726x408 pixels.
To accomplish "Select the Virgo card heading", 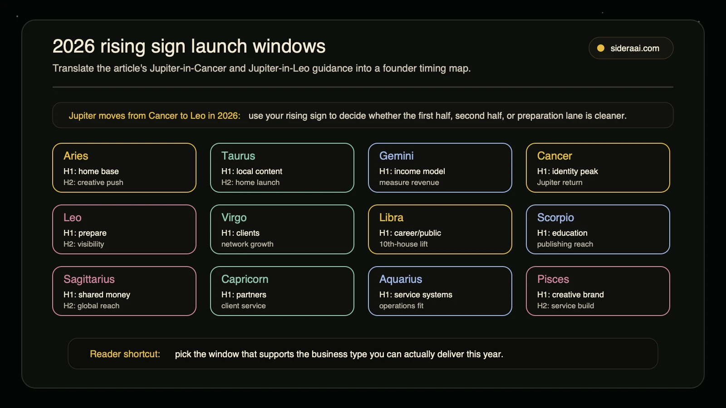I will click(234, 218).
